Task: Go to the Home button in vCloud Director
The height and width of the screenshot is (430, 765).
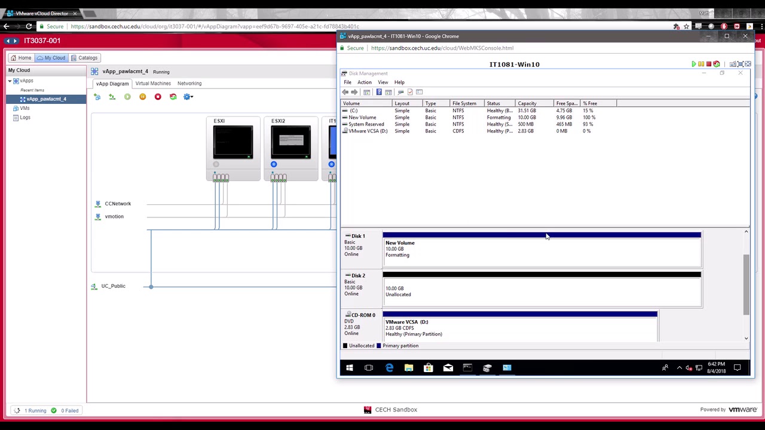Action: coord(21,58)
